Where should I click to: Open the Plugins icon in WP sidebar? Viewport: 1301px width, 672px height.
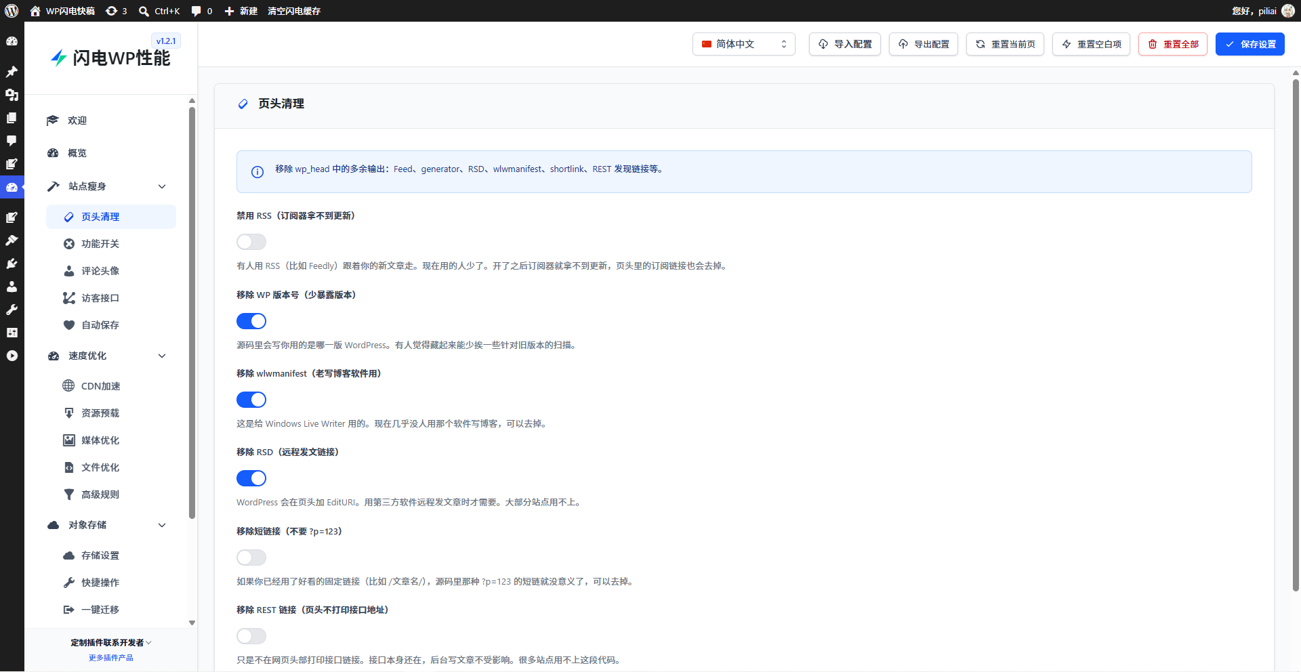point(12,264)
